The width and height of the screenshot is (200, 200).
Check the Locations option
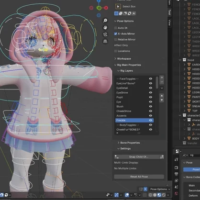pos(116,51)
